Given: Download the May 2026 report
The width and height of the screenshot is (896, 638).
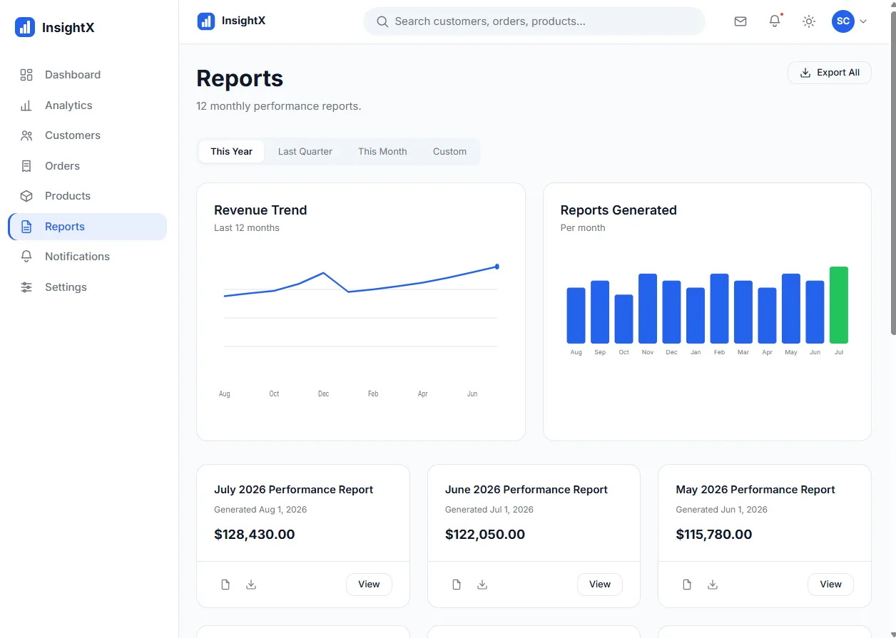Looking at the screenshot, I should [x=713, y=585].
